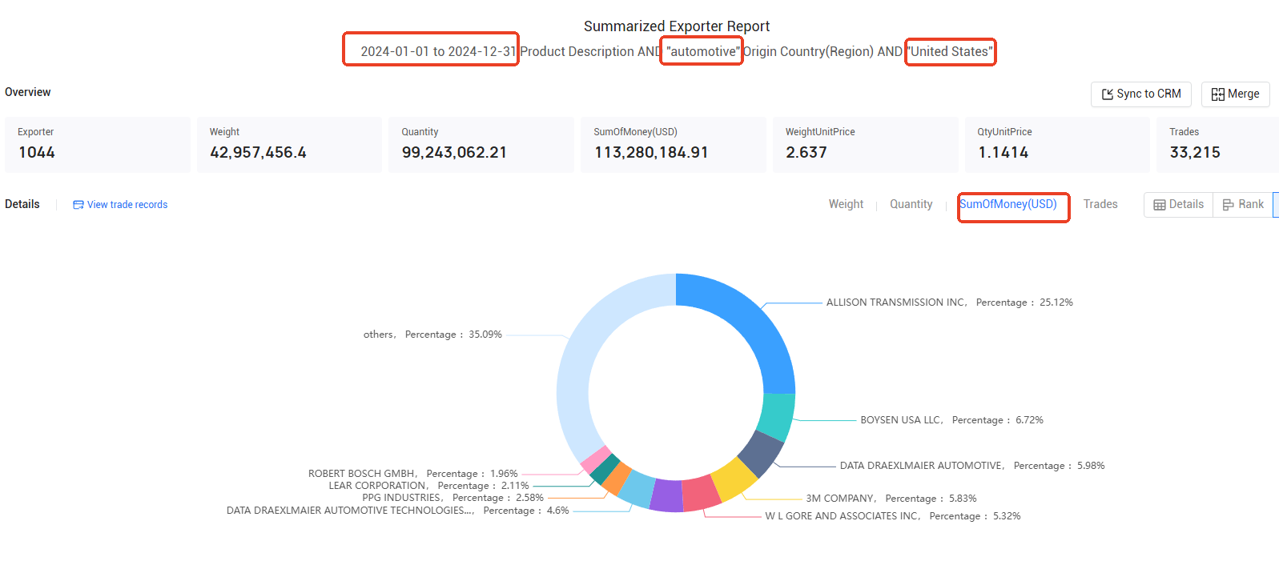
Task: Click the Trades value 33,215
Action: [1195, 152]
